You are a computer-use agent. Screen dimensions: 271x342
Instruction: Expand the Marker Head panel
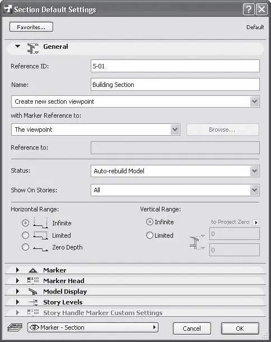[x=18, y=280]
